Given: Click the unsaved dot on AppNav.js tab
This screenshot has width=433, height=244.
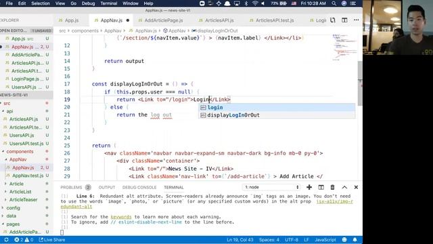Looking at the screenshot, I should click(x=128, y=20).
